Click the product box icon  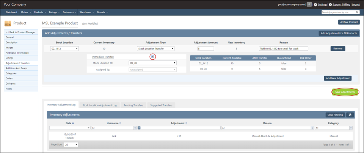pos(8,23)
